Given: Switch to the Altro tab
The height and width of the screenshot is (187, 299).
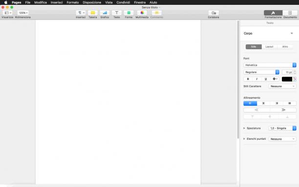Looking at the screenshot, I should [285, 47].
